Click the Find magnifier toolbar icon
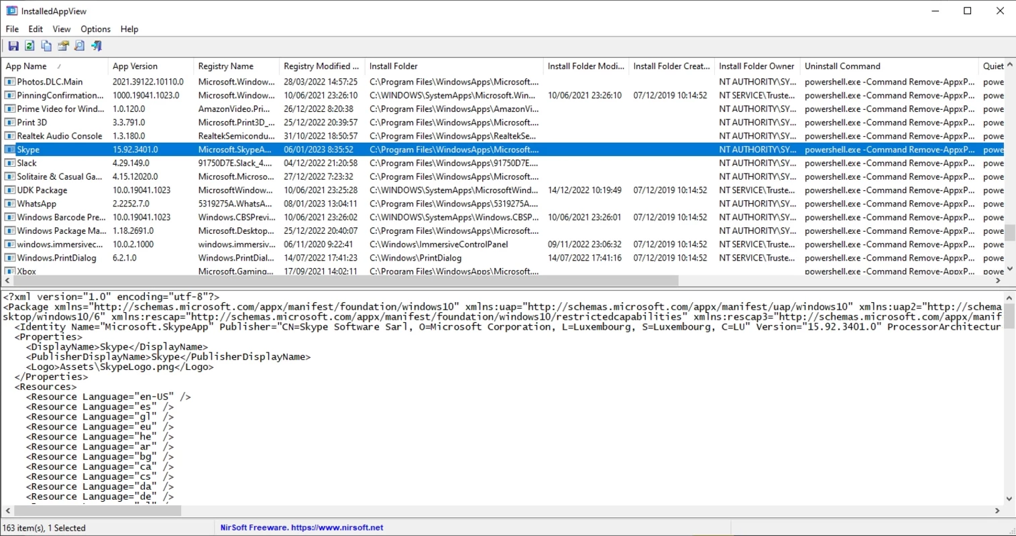The width and height of the screenshot is (1016, 536). click(80, 46)
